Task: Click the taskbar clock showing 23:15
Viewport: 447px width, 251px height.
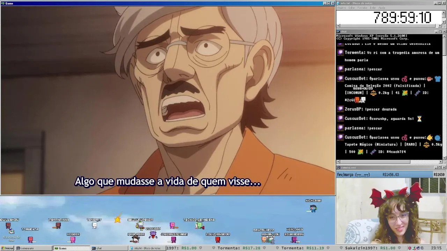Action: coord(436,248)
